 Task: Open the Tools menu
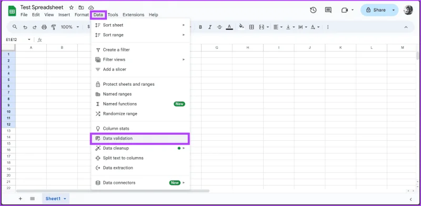(113, 15)
